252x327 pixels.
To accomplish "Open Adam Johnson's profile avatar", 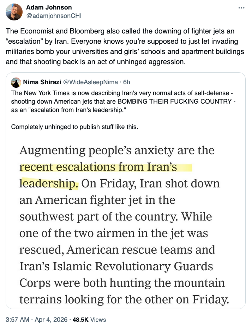I will click(14, 12).
